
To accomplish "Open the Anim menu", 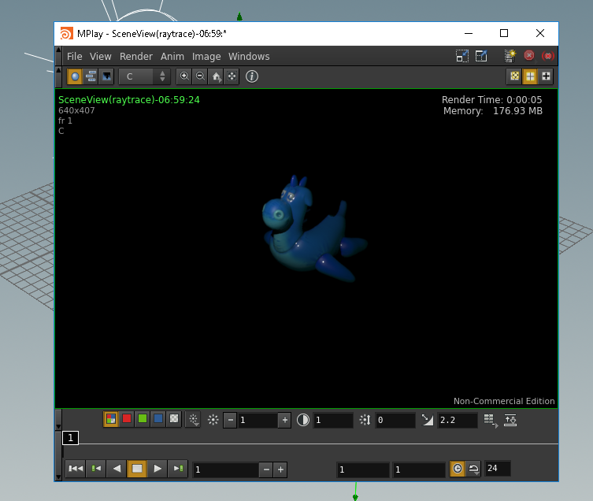I will click(172, 57).
